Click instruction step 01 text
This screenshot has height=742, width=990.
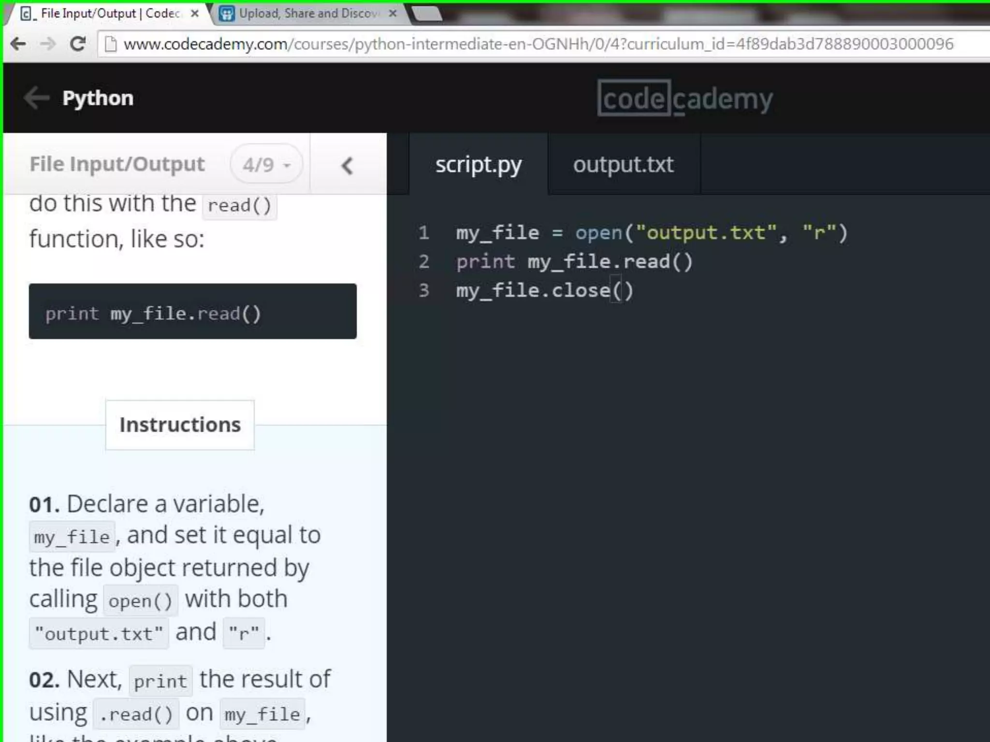click(175, 568)
